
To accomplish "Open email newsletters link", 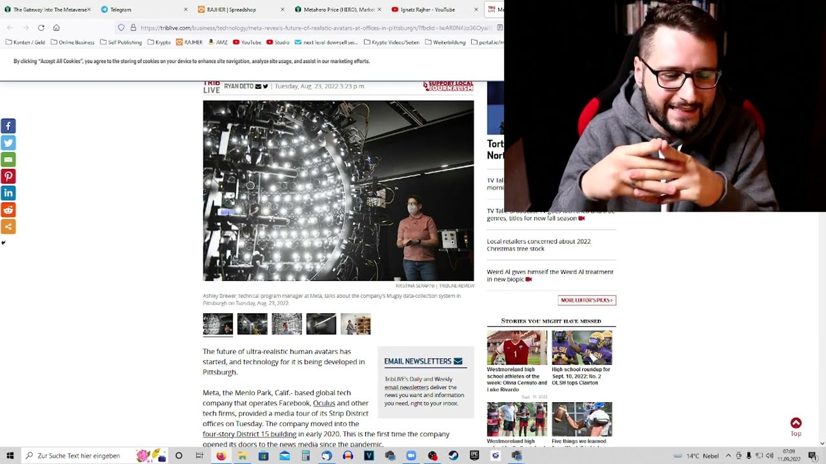I will (x=407, y=387).
